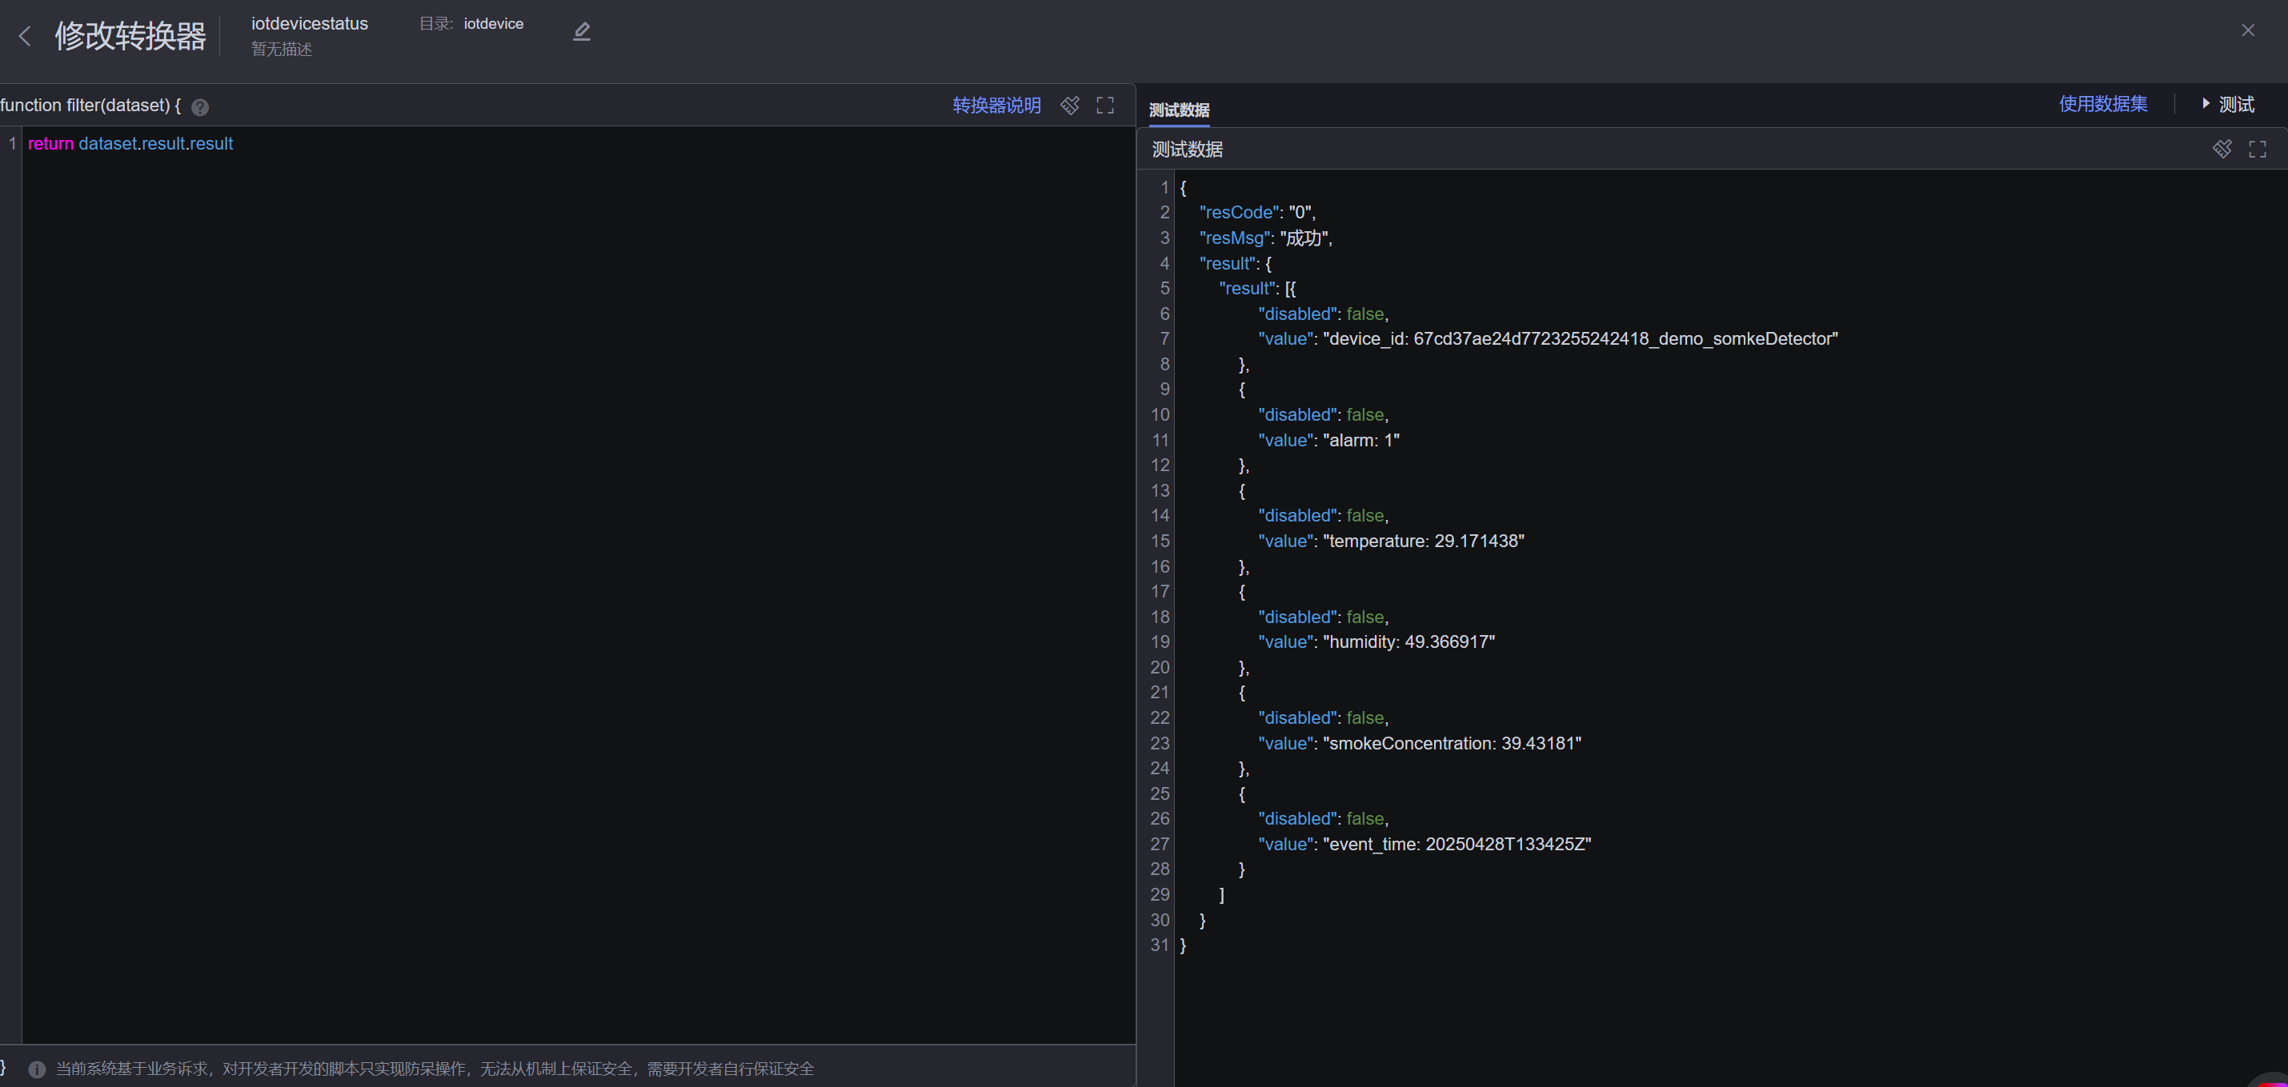Switch to the 测试数据 tab

point(1179,110)
